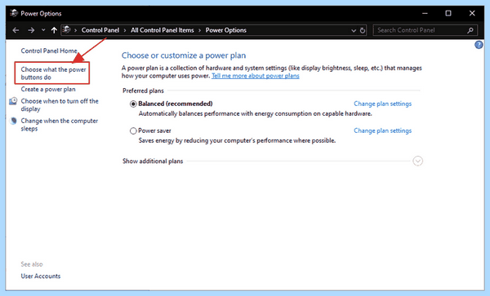Viewport: 490px width, 296px height.
Task: Open the Help question mark icon
Action: pyautogui.click(x=479, y=45)
